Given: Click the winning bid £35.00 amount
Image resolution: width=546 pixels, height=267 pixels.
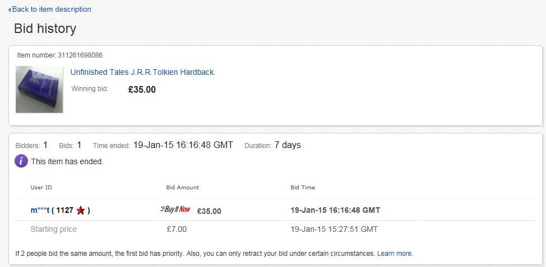Looking at the screenshot, I should pos(142,89).
